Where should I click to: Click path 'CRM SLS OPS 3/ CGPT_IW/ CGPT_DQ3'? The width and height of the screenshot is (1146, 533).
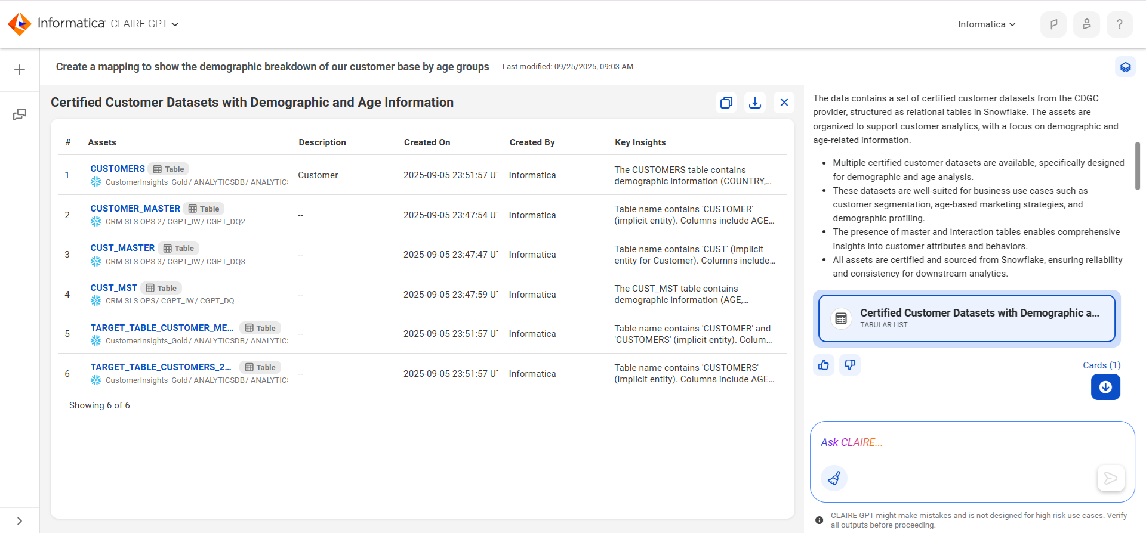(175, 262)
